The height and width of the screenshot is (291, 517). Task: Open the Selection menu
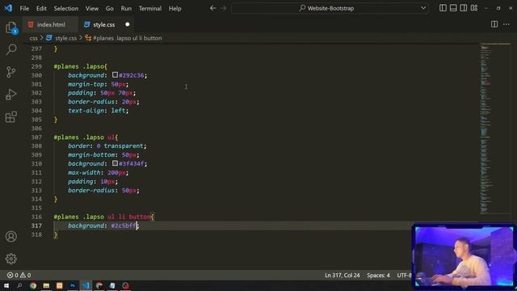pos(66,8)
